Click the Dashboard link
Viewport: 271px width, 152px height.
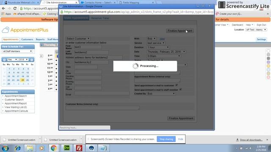pyautogui.click(x=237, y=25)
